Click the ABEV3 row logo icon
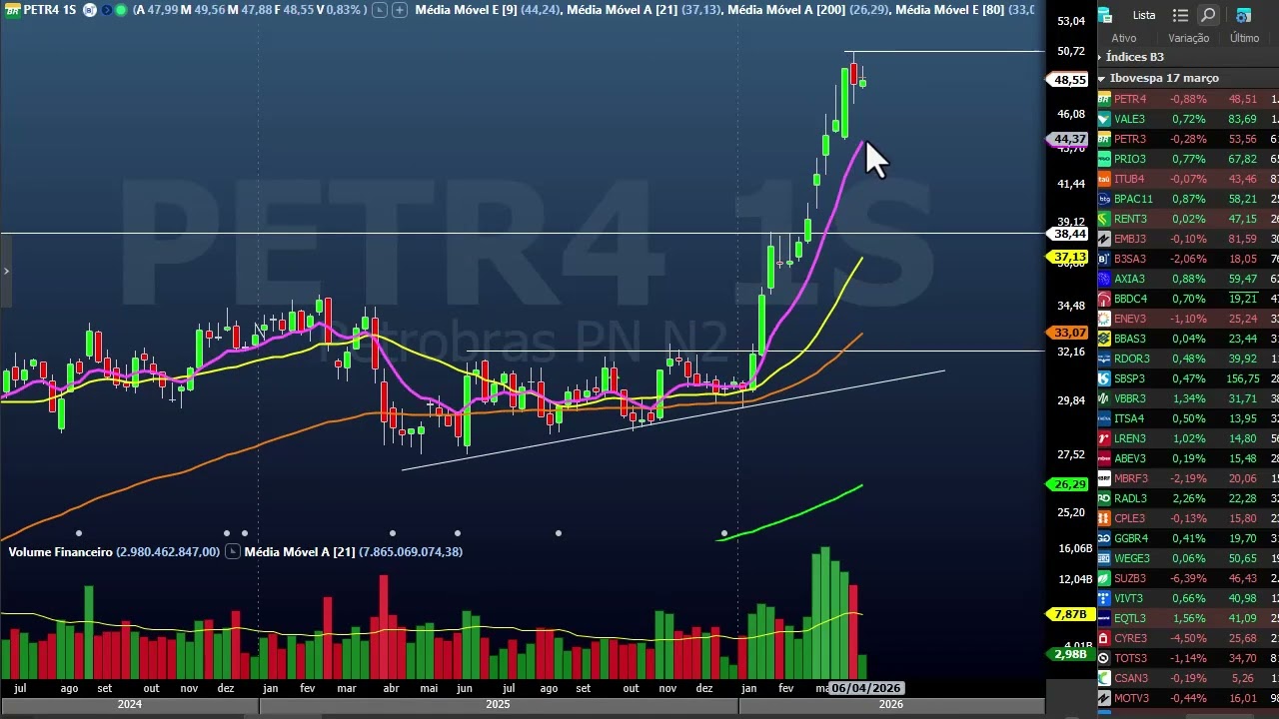 pyautogui.click(x=1104, y=458)
